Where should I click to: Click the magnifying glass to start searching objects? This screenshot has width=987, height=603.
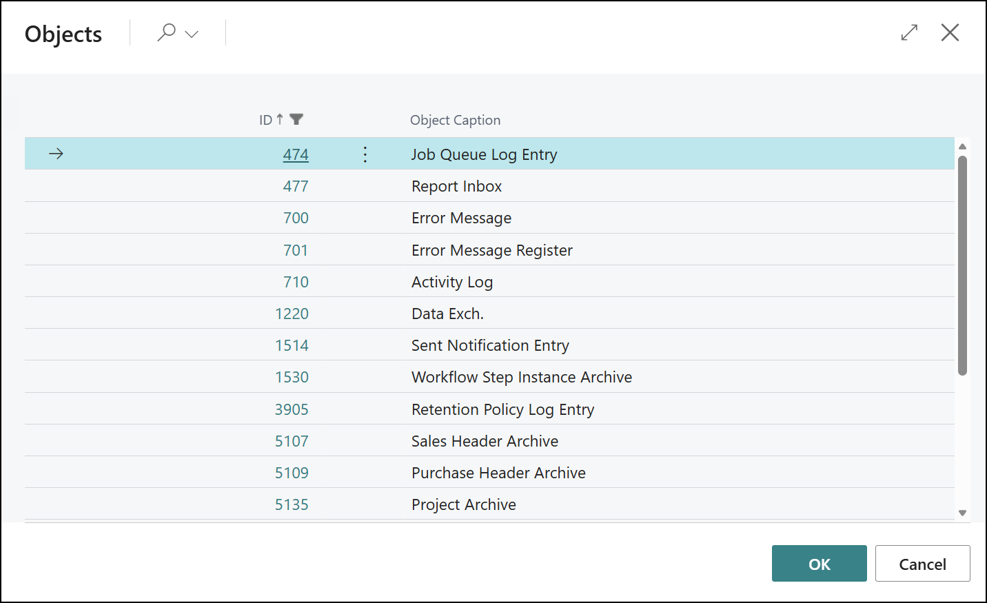click(167, 33)
